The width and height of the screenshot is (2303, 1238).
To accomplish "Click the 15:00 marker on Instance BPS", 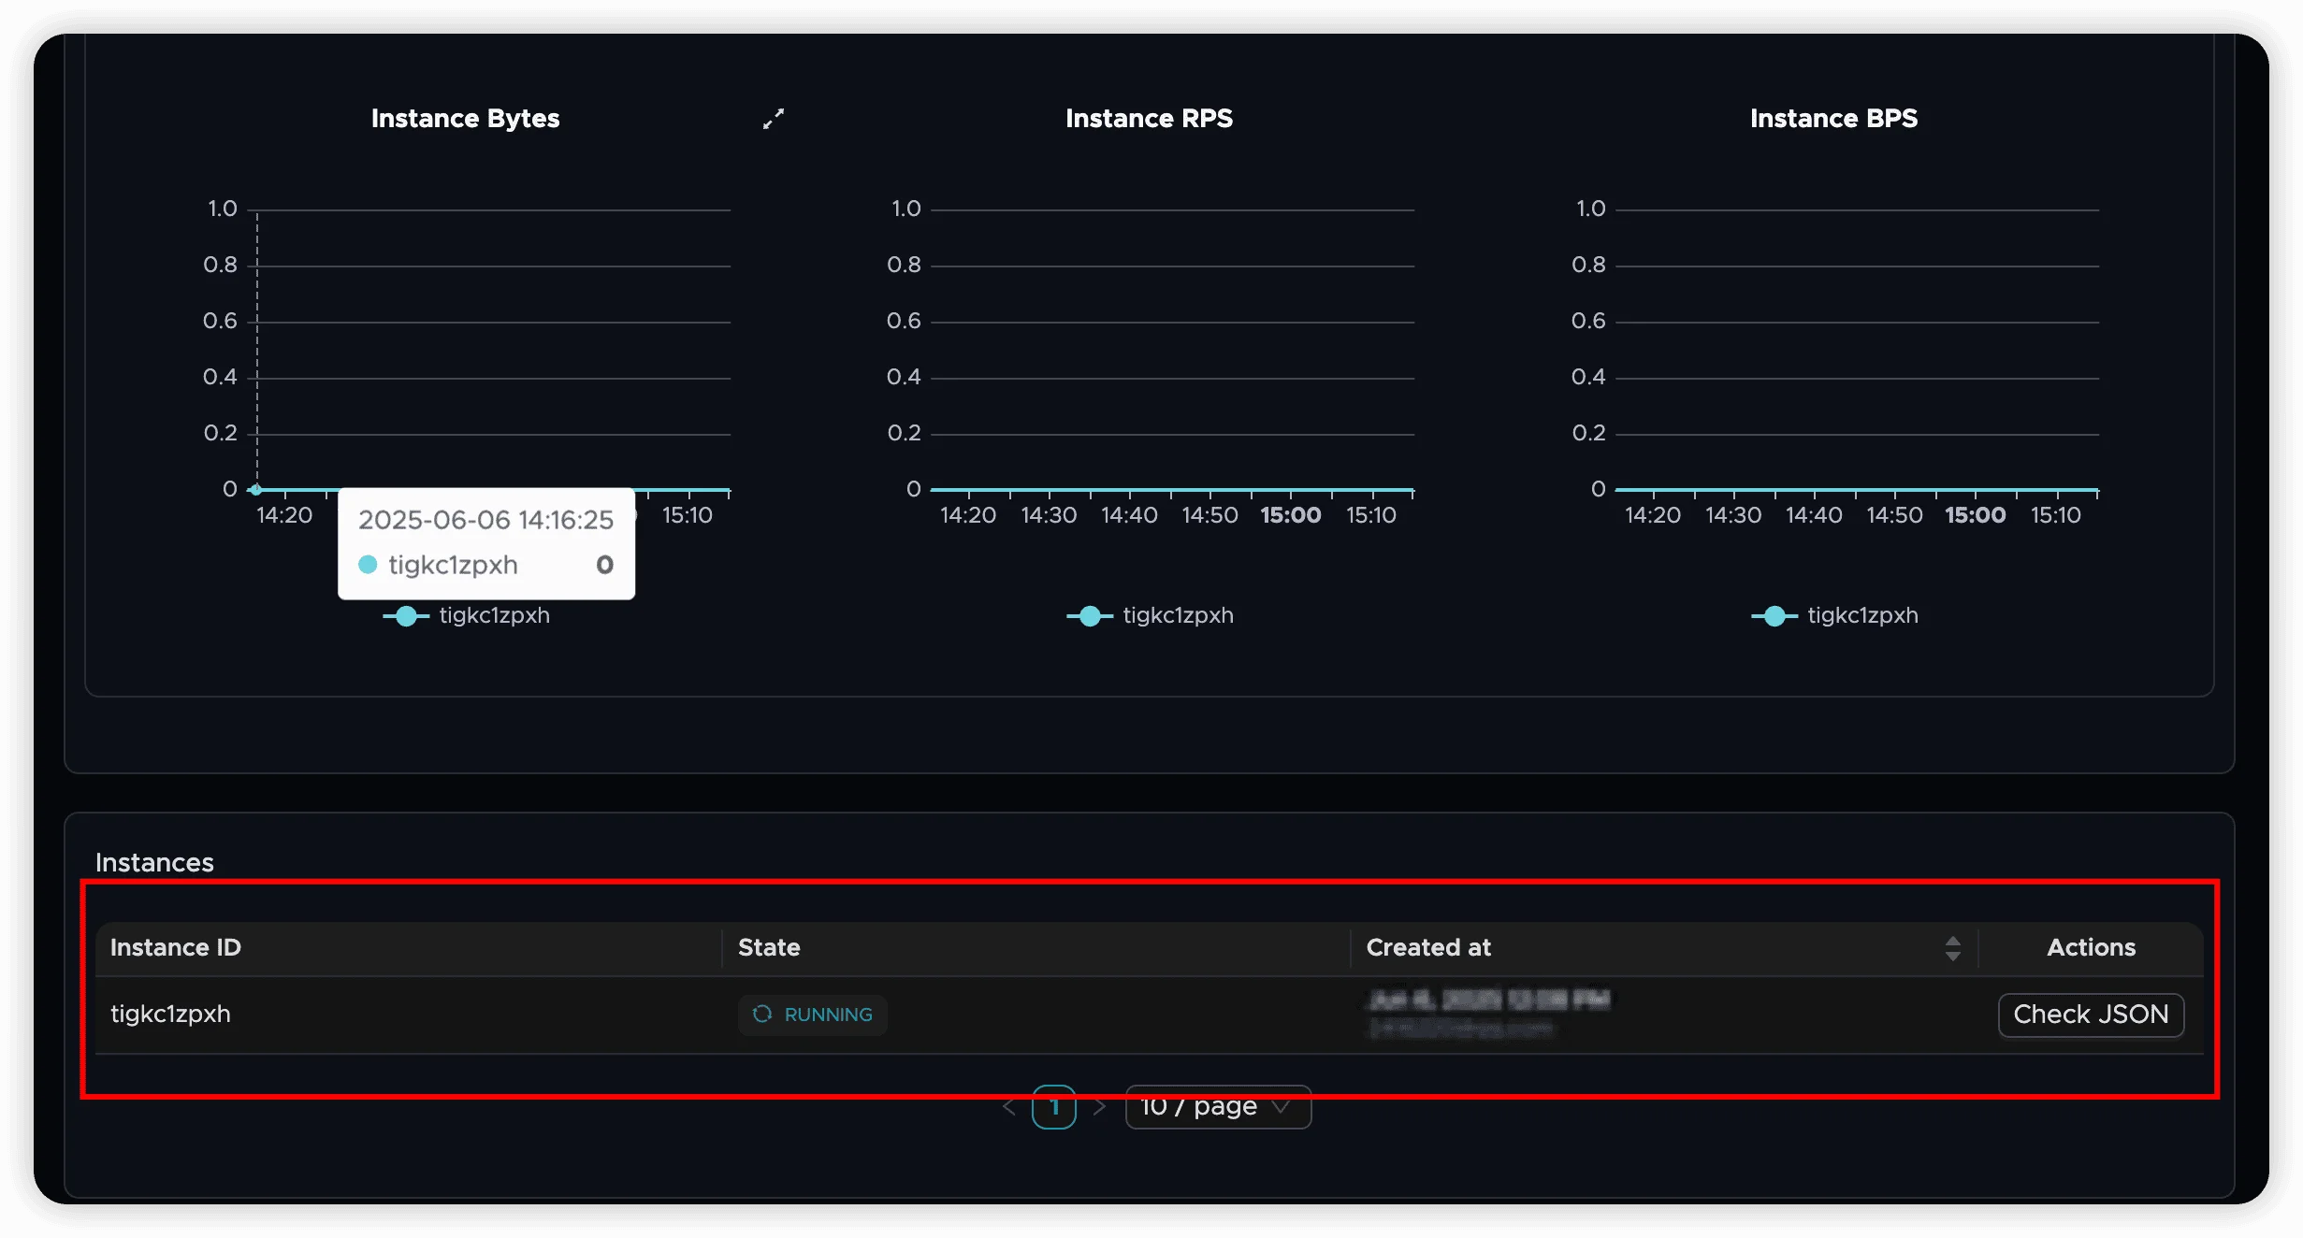I will pos(1975,515).
